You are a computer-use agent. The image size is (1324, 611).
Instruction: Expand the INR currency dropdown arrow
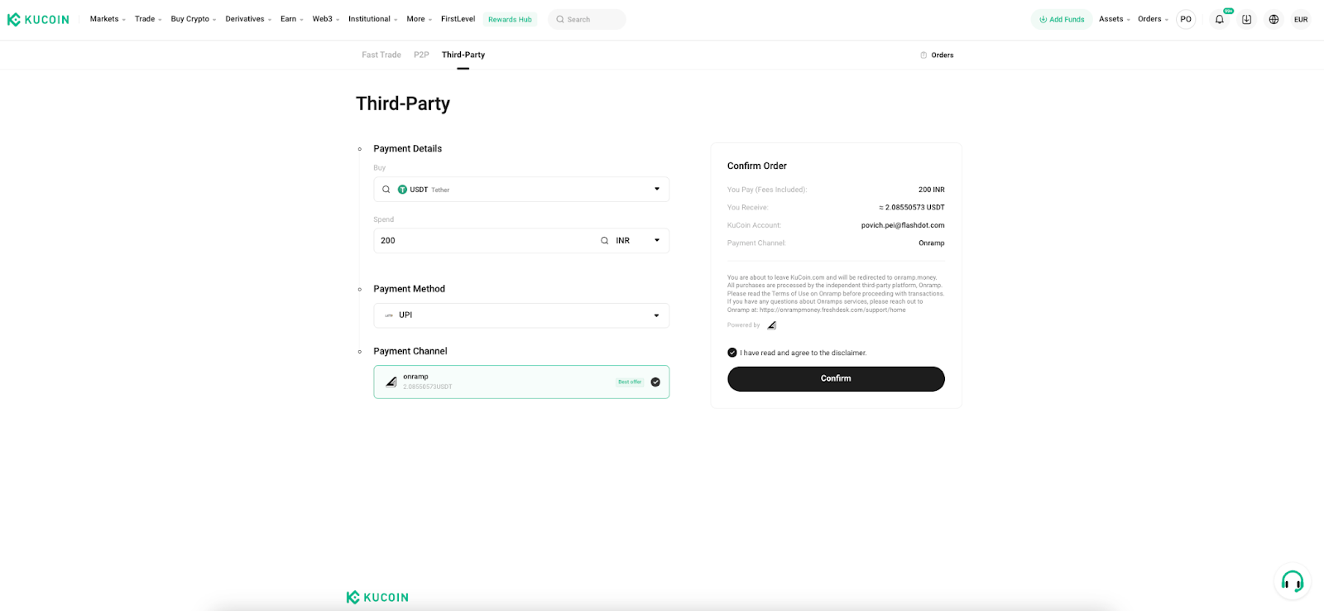657,241
